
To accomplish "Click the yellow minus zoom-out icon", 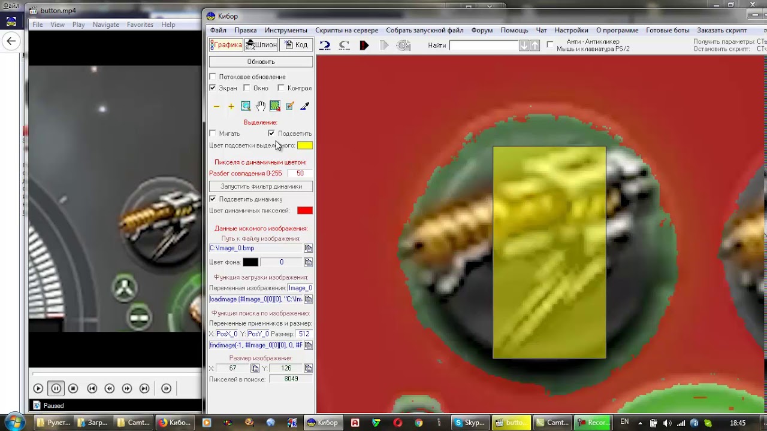I will pyautogui.click(x=216, y=107).
